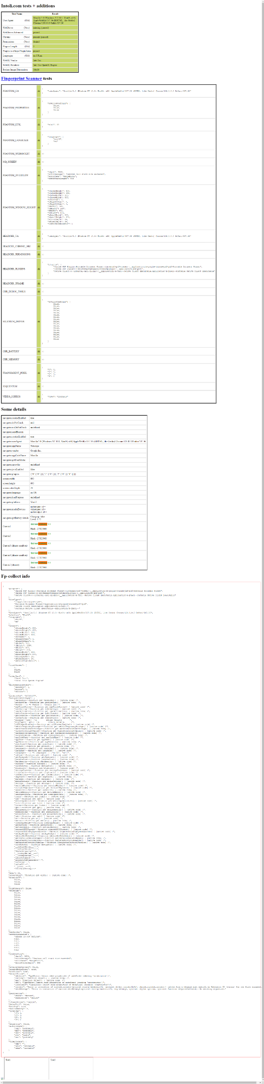Screen dimensions: 264x1084
Task: Click the PHANTOM_OVERFLOW test name
Action: point(16,176)
